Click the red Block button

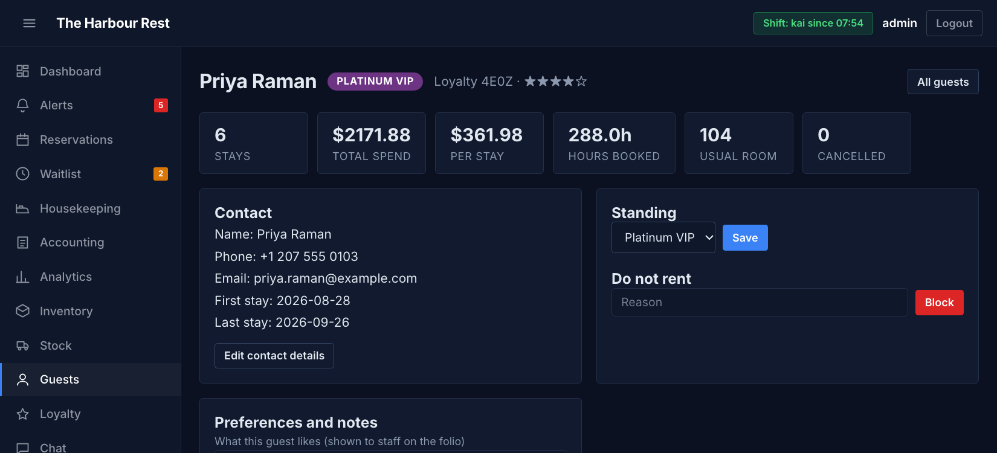939,303
